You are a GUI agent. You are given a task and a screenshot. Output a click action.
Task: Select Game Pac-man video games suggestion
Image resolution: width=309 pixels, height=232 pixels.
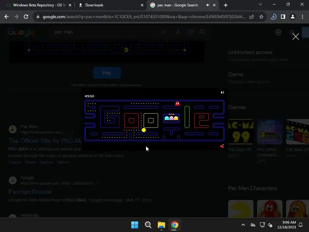(x=249, y=78)
